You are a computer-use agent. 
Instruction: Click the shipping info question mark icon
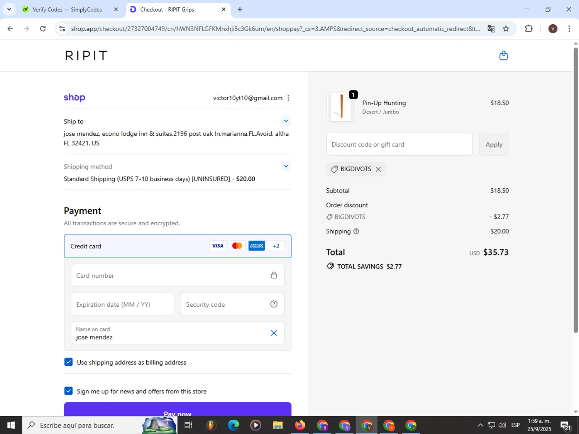[x=356, y=231]
